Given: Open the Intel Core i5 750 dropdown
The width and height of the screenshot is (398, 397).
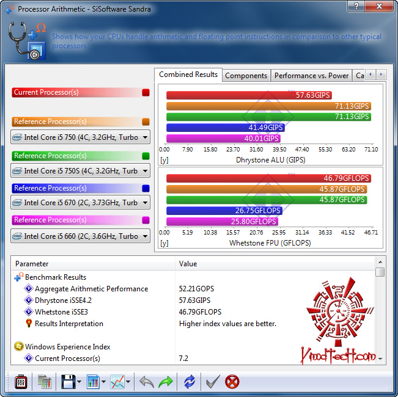Looking at the screenshot, I should point(81,137).
